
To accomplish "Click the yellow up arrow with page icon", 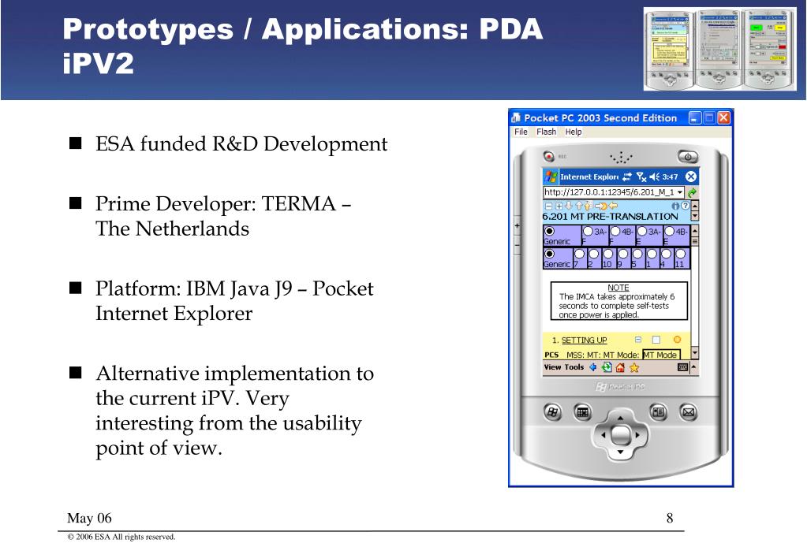I will pos(588,206).
